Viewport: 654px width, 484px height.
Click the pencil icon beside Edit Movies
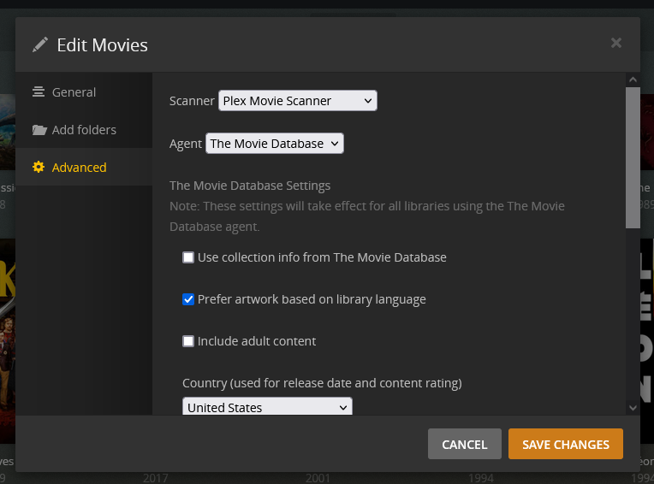(40, 44)
